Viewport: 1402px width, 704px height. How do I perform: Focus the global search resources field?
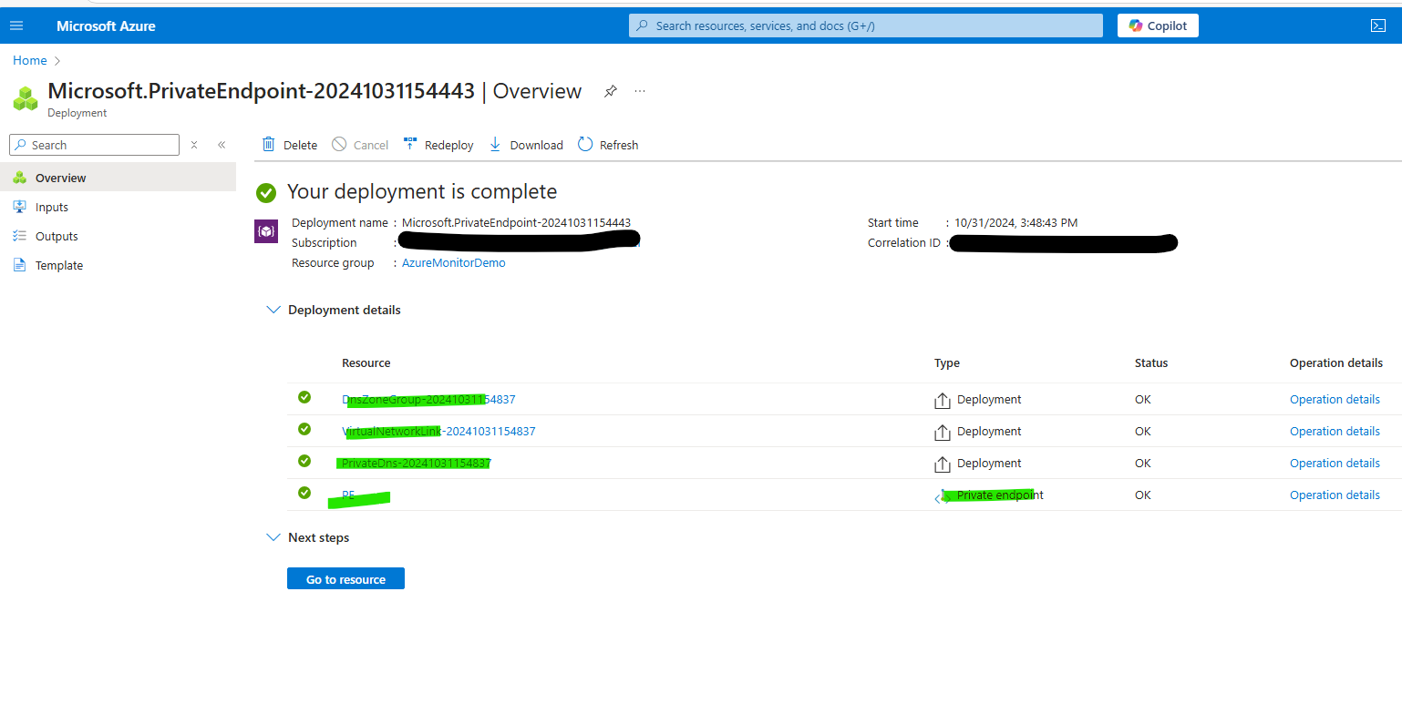click(865, 26)
